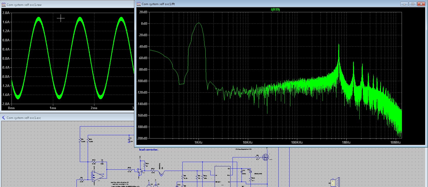Viewport: 428px width, 187px height.
Task: Click the 10KHz frequency axis label
Action: point(248,142)
